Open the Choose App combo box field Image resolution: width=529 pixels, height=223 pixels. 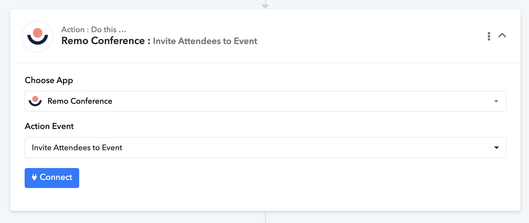coord(265,101)
